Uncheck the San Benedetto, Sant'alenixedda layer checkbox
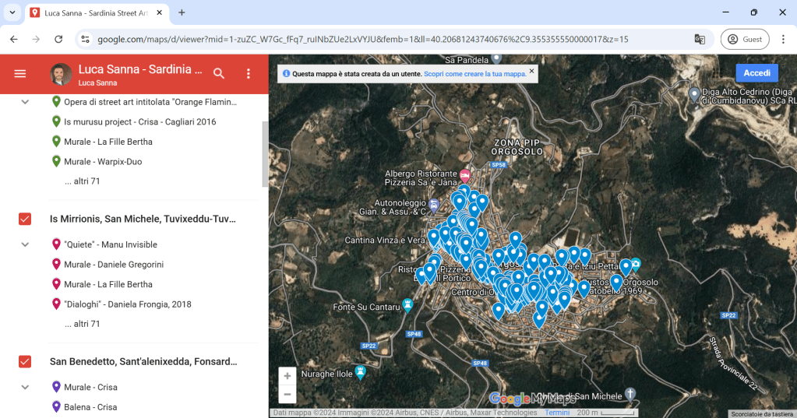This screenshot has height=418, width=797. click(x=25, y=361)
